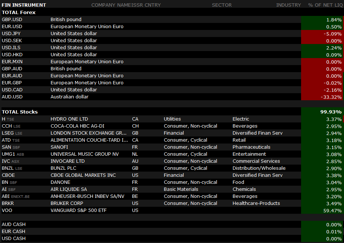The height and width of the screenshot is (243, 344).
Task: Select the EUR.MXN instrument
Action: (12, 62)
